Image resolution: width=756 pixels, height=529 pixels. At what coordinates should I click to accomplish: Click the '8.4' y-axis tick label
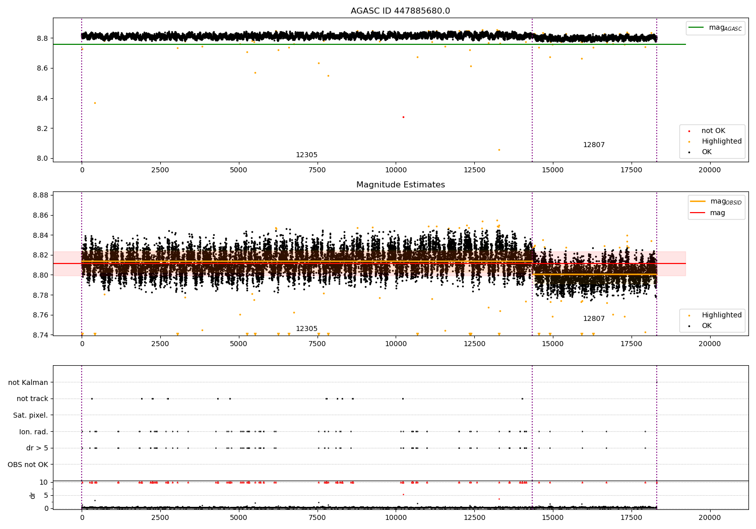(43, 98)
